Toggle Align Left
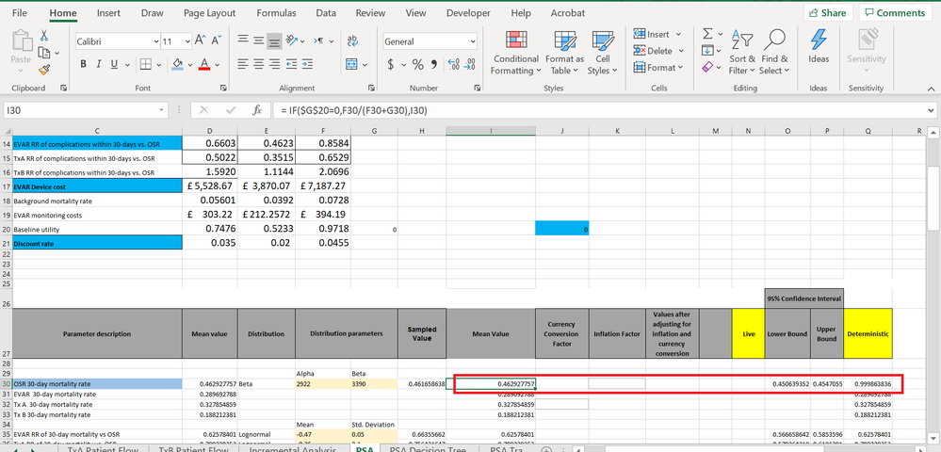Viewport: 941px width, 452px height. click(243, 64)
